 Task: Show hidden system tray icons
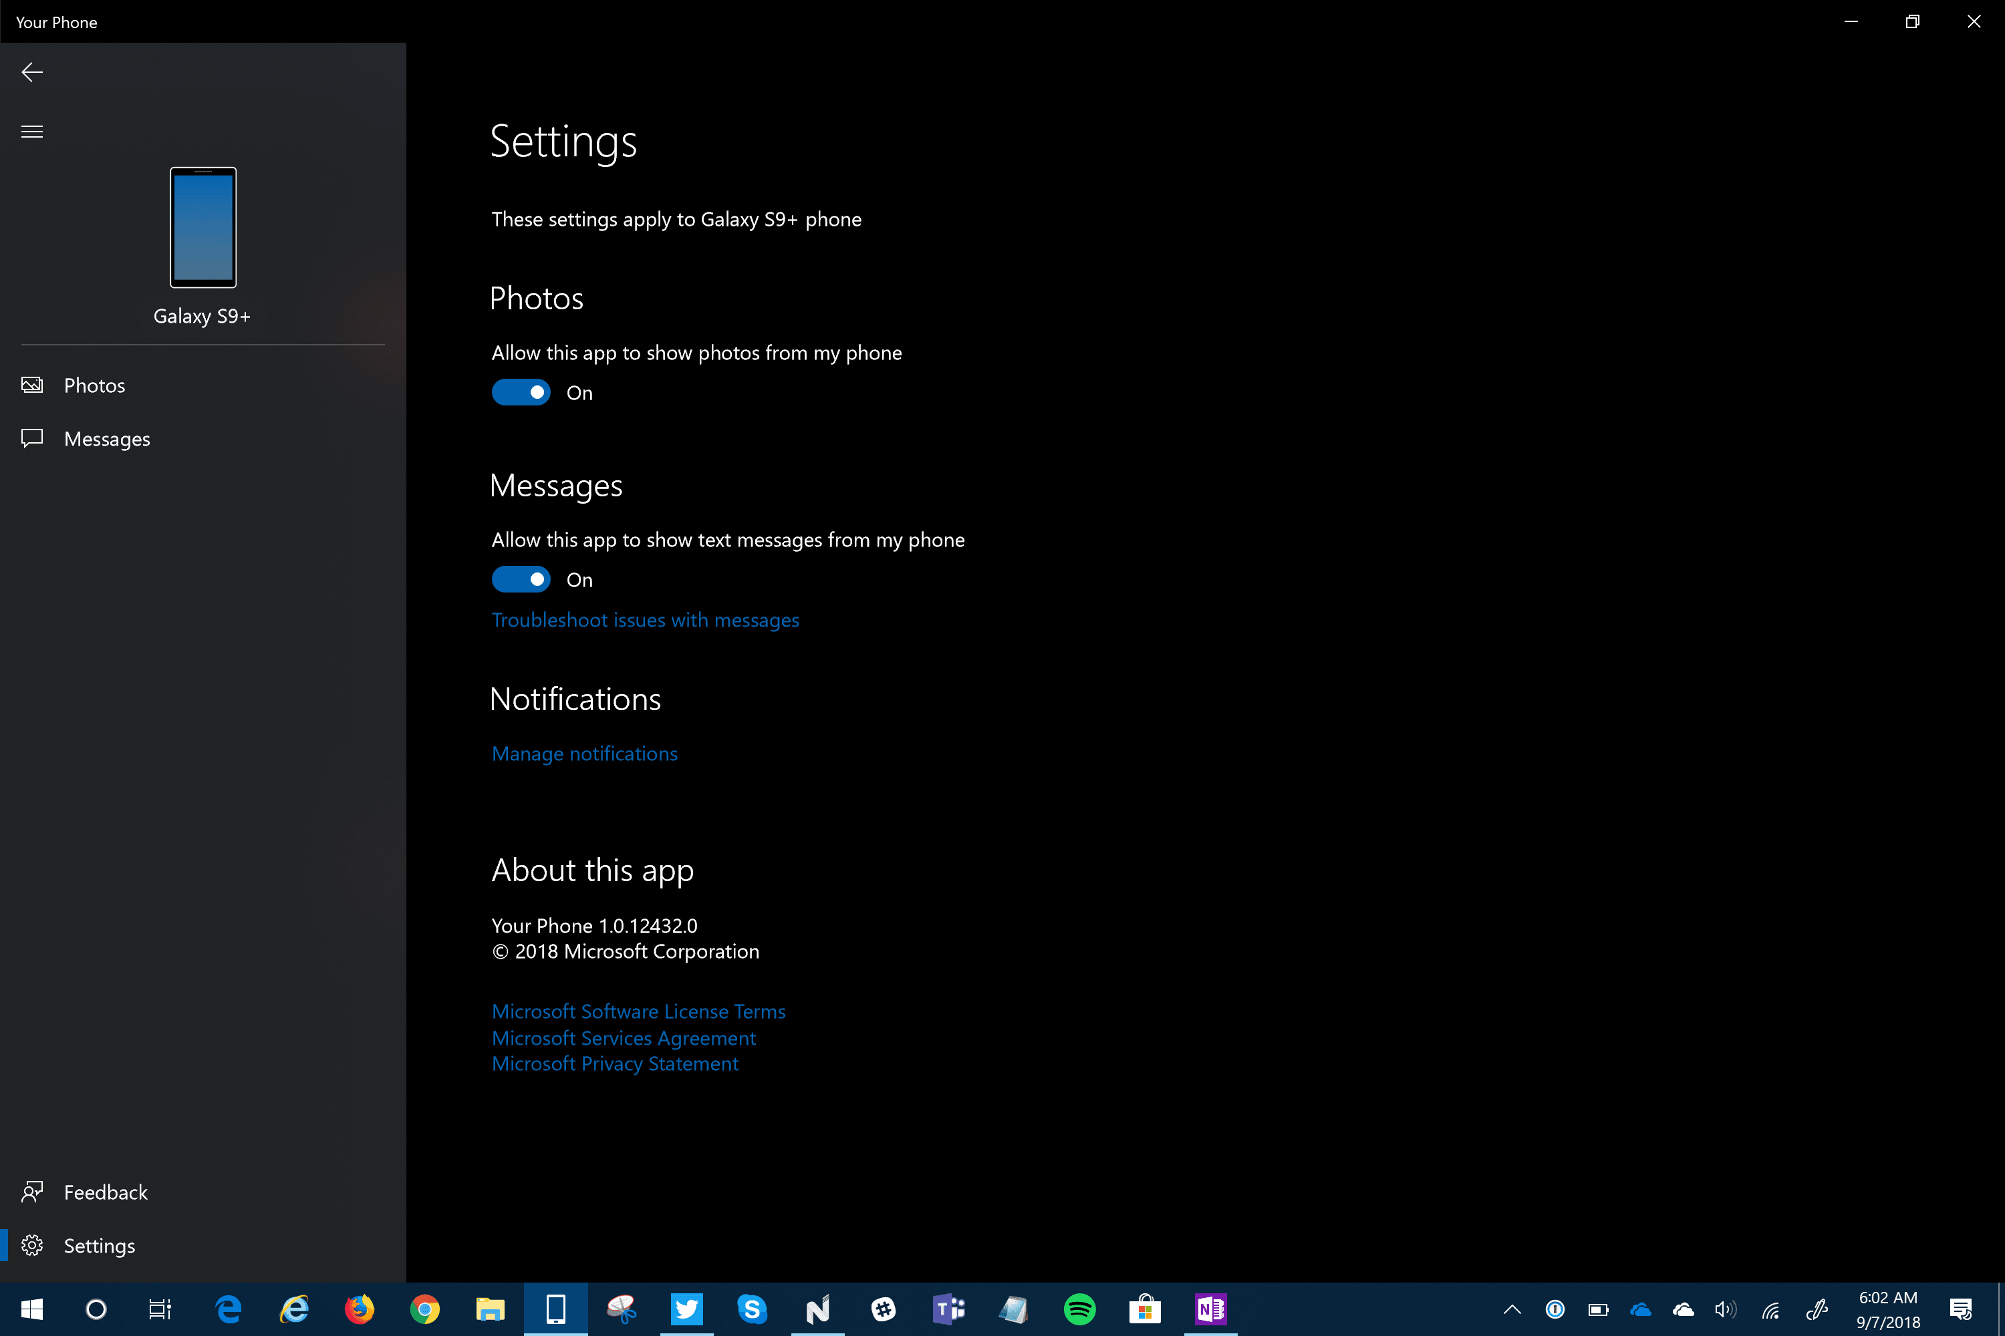coord(1512,1309)
